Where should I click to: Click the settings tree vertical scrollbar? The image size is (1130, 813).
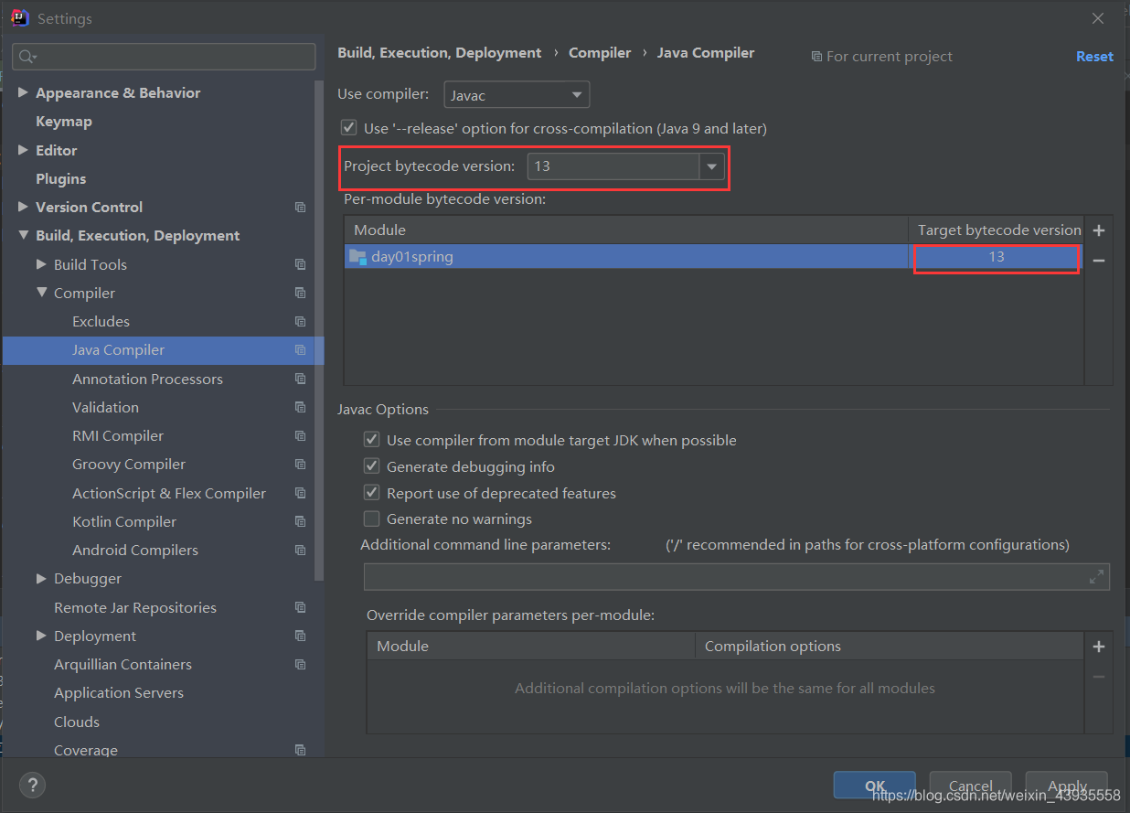[318, 329]
